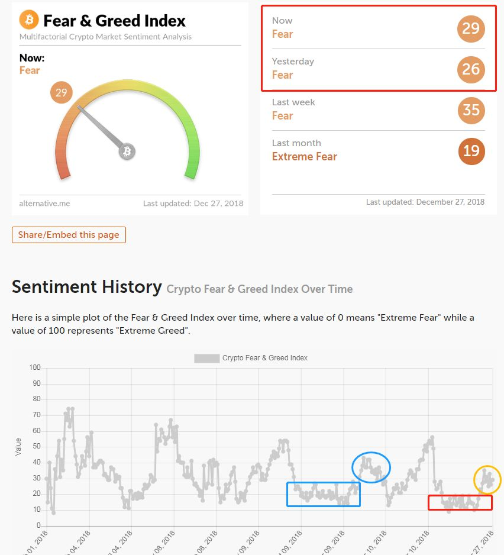
Task: Click the Bitcoin hub of gauge needle
Action: tap(127, 151)
